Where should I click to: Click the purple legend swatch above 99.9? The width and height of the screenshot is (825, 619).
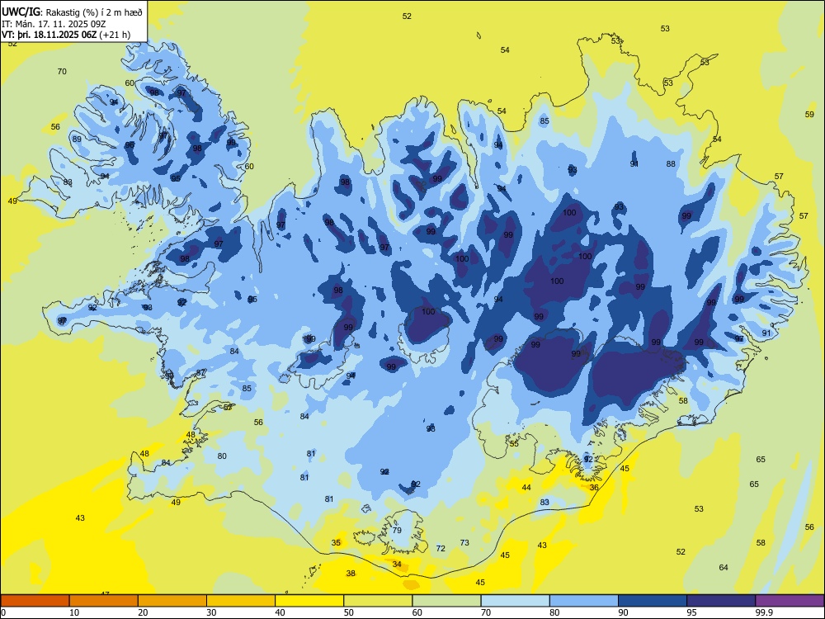[790, 601]
